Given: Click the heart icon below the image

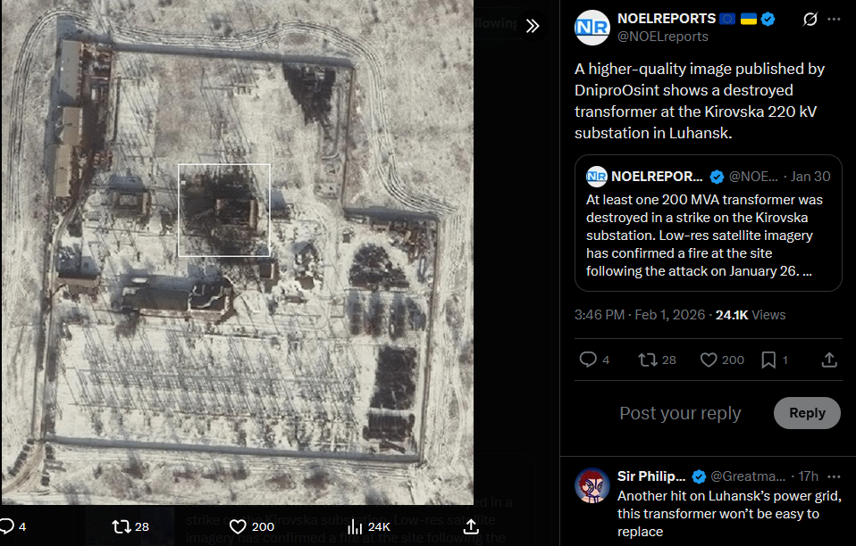Looking at the screenshot, I should click(x=238, y=526).
